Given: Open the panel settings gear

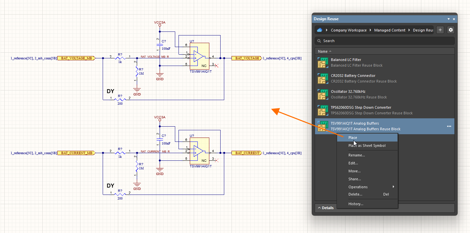Looking at the screenshot, I should pos(450,30).
